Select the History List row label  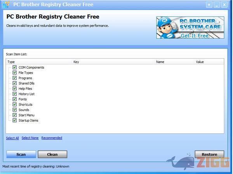(x=26, y=94)
